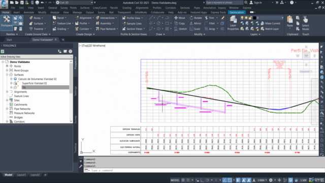This screenshot has height=183, width=325.
Task: Select the Array tool
Action: click(210, 29)
